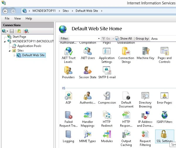Viewport: 176px width, 148px height.
Task: Open Connection Strings feature
Action: pyautogui.click(x=126, y=55)
